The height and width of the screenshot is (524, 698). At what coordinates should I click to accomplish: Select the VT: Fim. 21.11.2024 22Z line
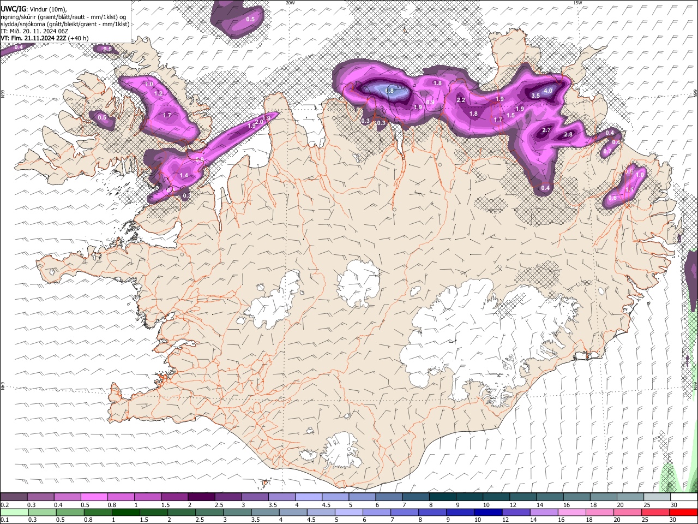click(x=44, y=38)
